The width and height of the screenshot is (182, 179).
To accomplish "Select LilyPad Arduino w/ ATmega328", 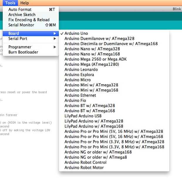I will pos(114,121).
